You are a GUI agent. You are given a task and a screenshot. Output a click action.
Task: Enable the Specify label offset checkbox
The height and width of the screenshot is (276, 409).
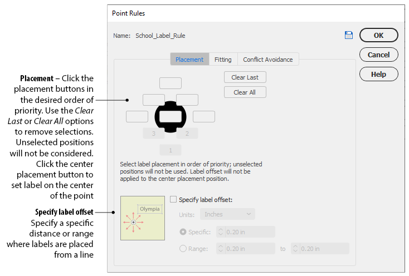point(173,200)
